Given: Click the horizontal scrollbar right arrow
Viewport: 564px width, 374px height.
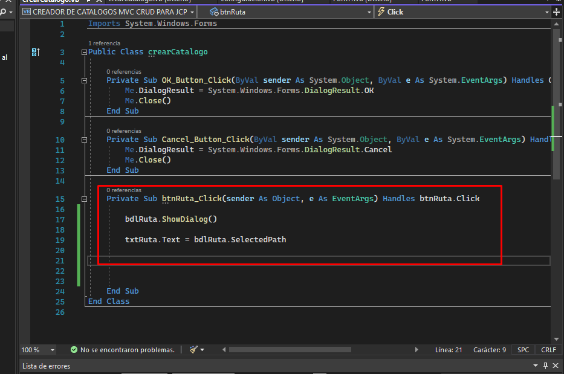Looking at the screenshot, I should coord(416,350).
